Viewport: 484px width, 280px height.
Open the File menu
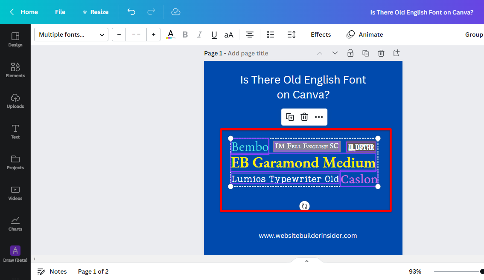coord(60,12)
